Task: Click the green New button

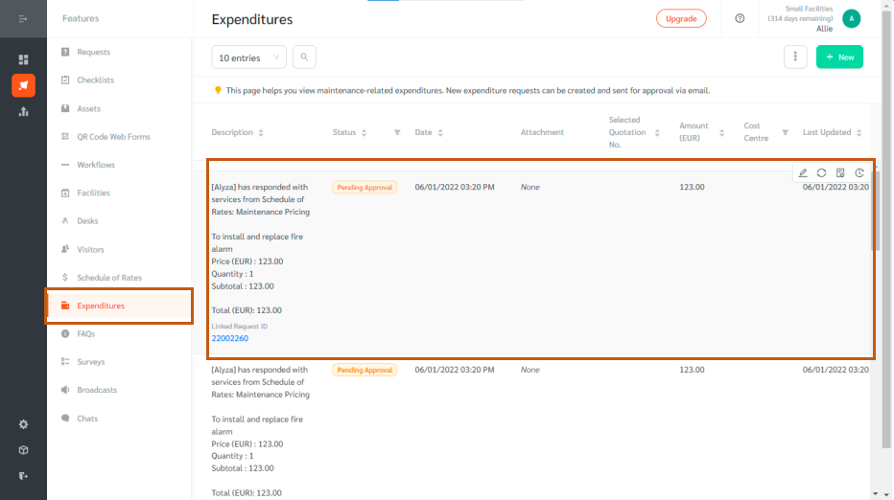Action: pyautogui.click(x=839, y=57)
